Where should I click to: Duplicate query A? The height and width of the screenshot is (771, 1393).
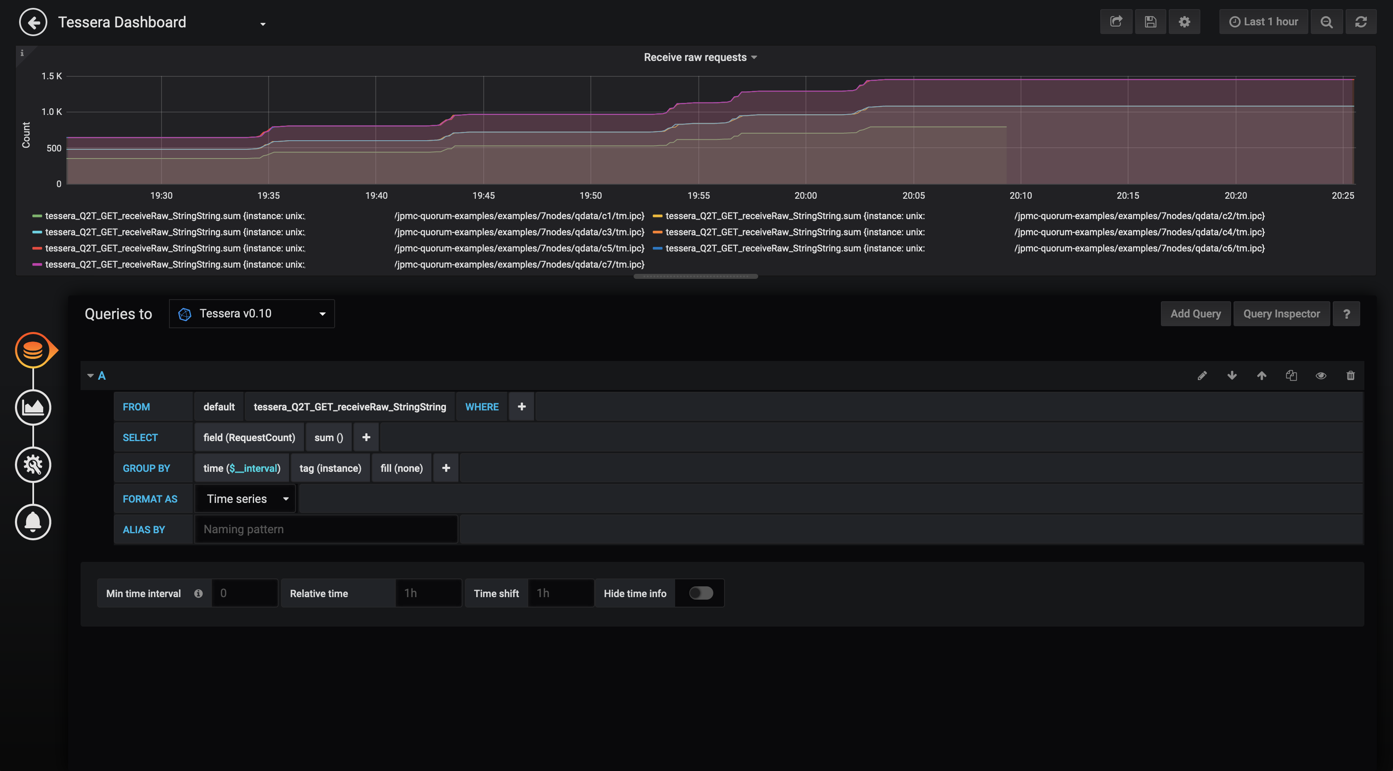(x=1291, y=376)
